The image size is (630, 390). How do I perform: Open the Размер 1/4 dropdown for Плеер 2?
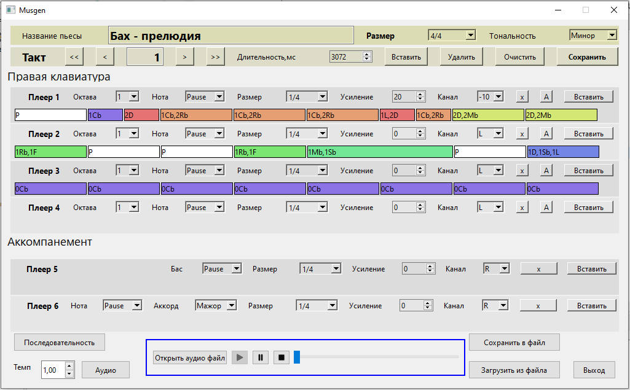[x=307, y=134]
